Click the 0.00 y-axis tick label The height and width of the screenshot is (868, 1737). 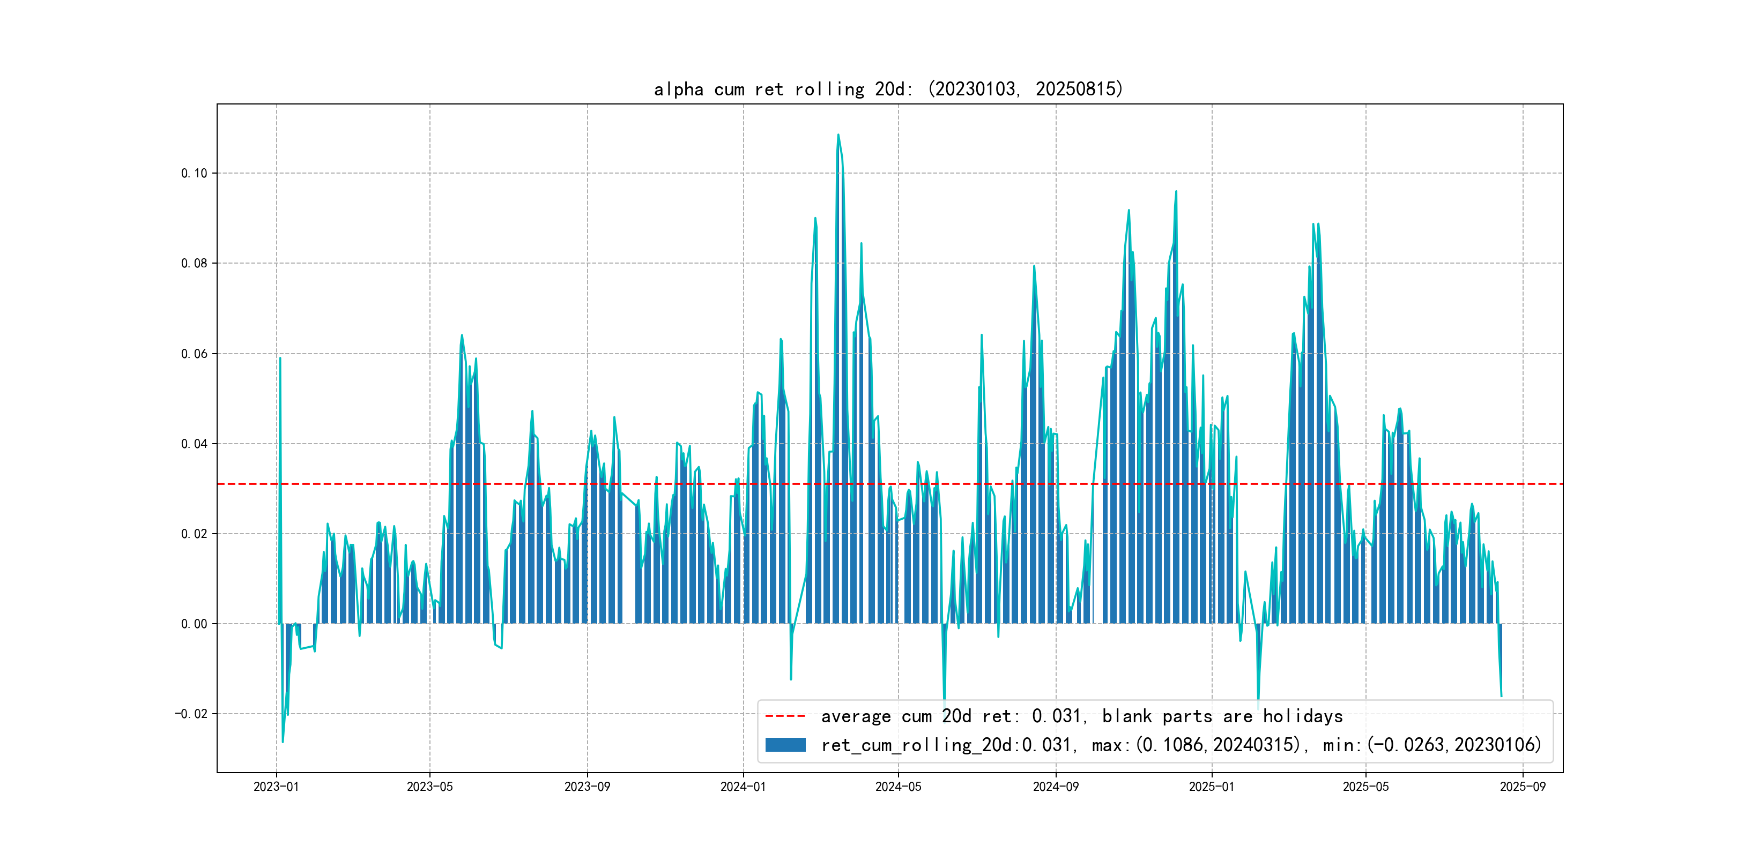194,624
